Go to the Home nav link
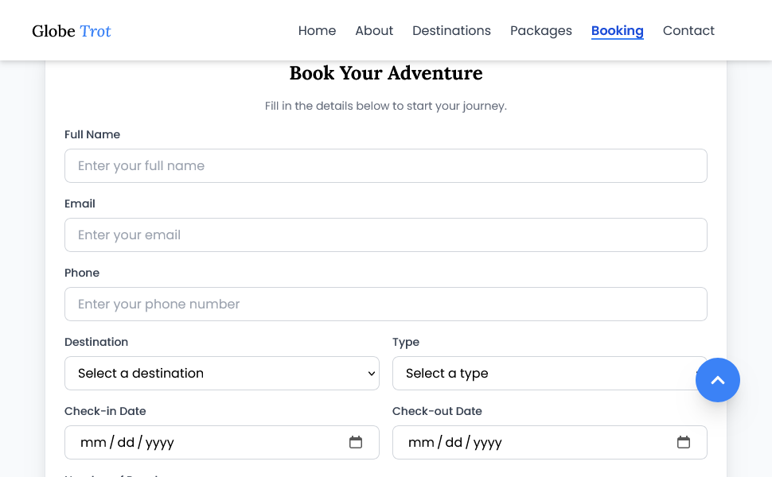 tap(317, 31)
